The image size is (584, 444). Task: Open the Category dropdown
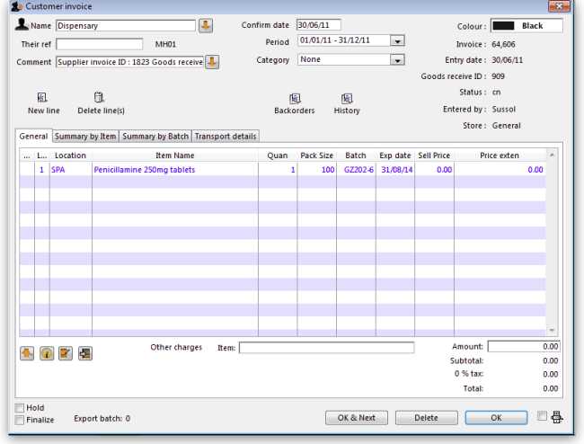(x=397, y=60)
